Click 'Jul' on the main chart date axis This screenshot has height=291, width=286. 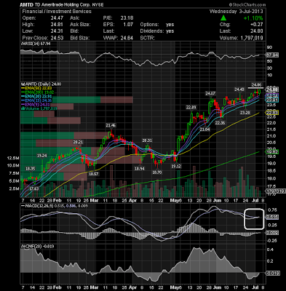255,201
